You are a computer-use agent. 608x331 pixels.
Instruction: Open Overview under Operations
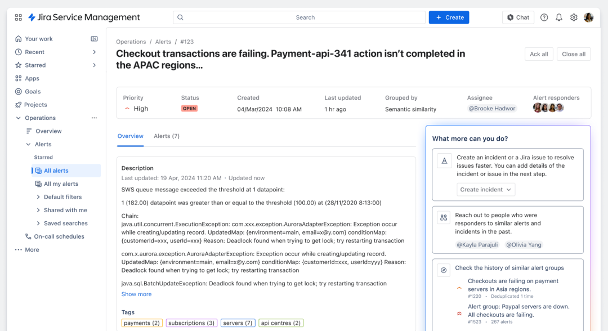[48, 131]
